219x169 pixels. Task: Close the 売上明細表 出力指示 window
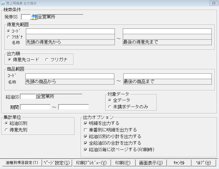pos(213,3)
